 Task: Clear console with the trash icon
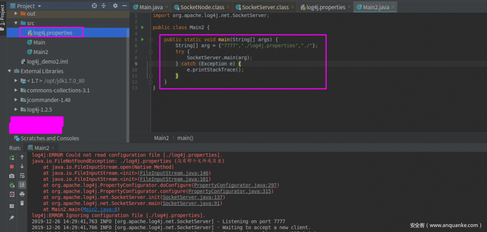click(x=22, y=203)
